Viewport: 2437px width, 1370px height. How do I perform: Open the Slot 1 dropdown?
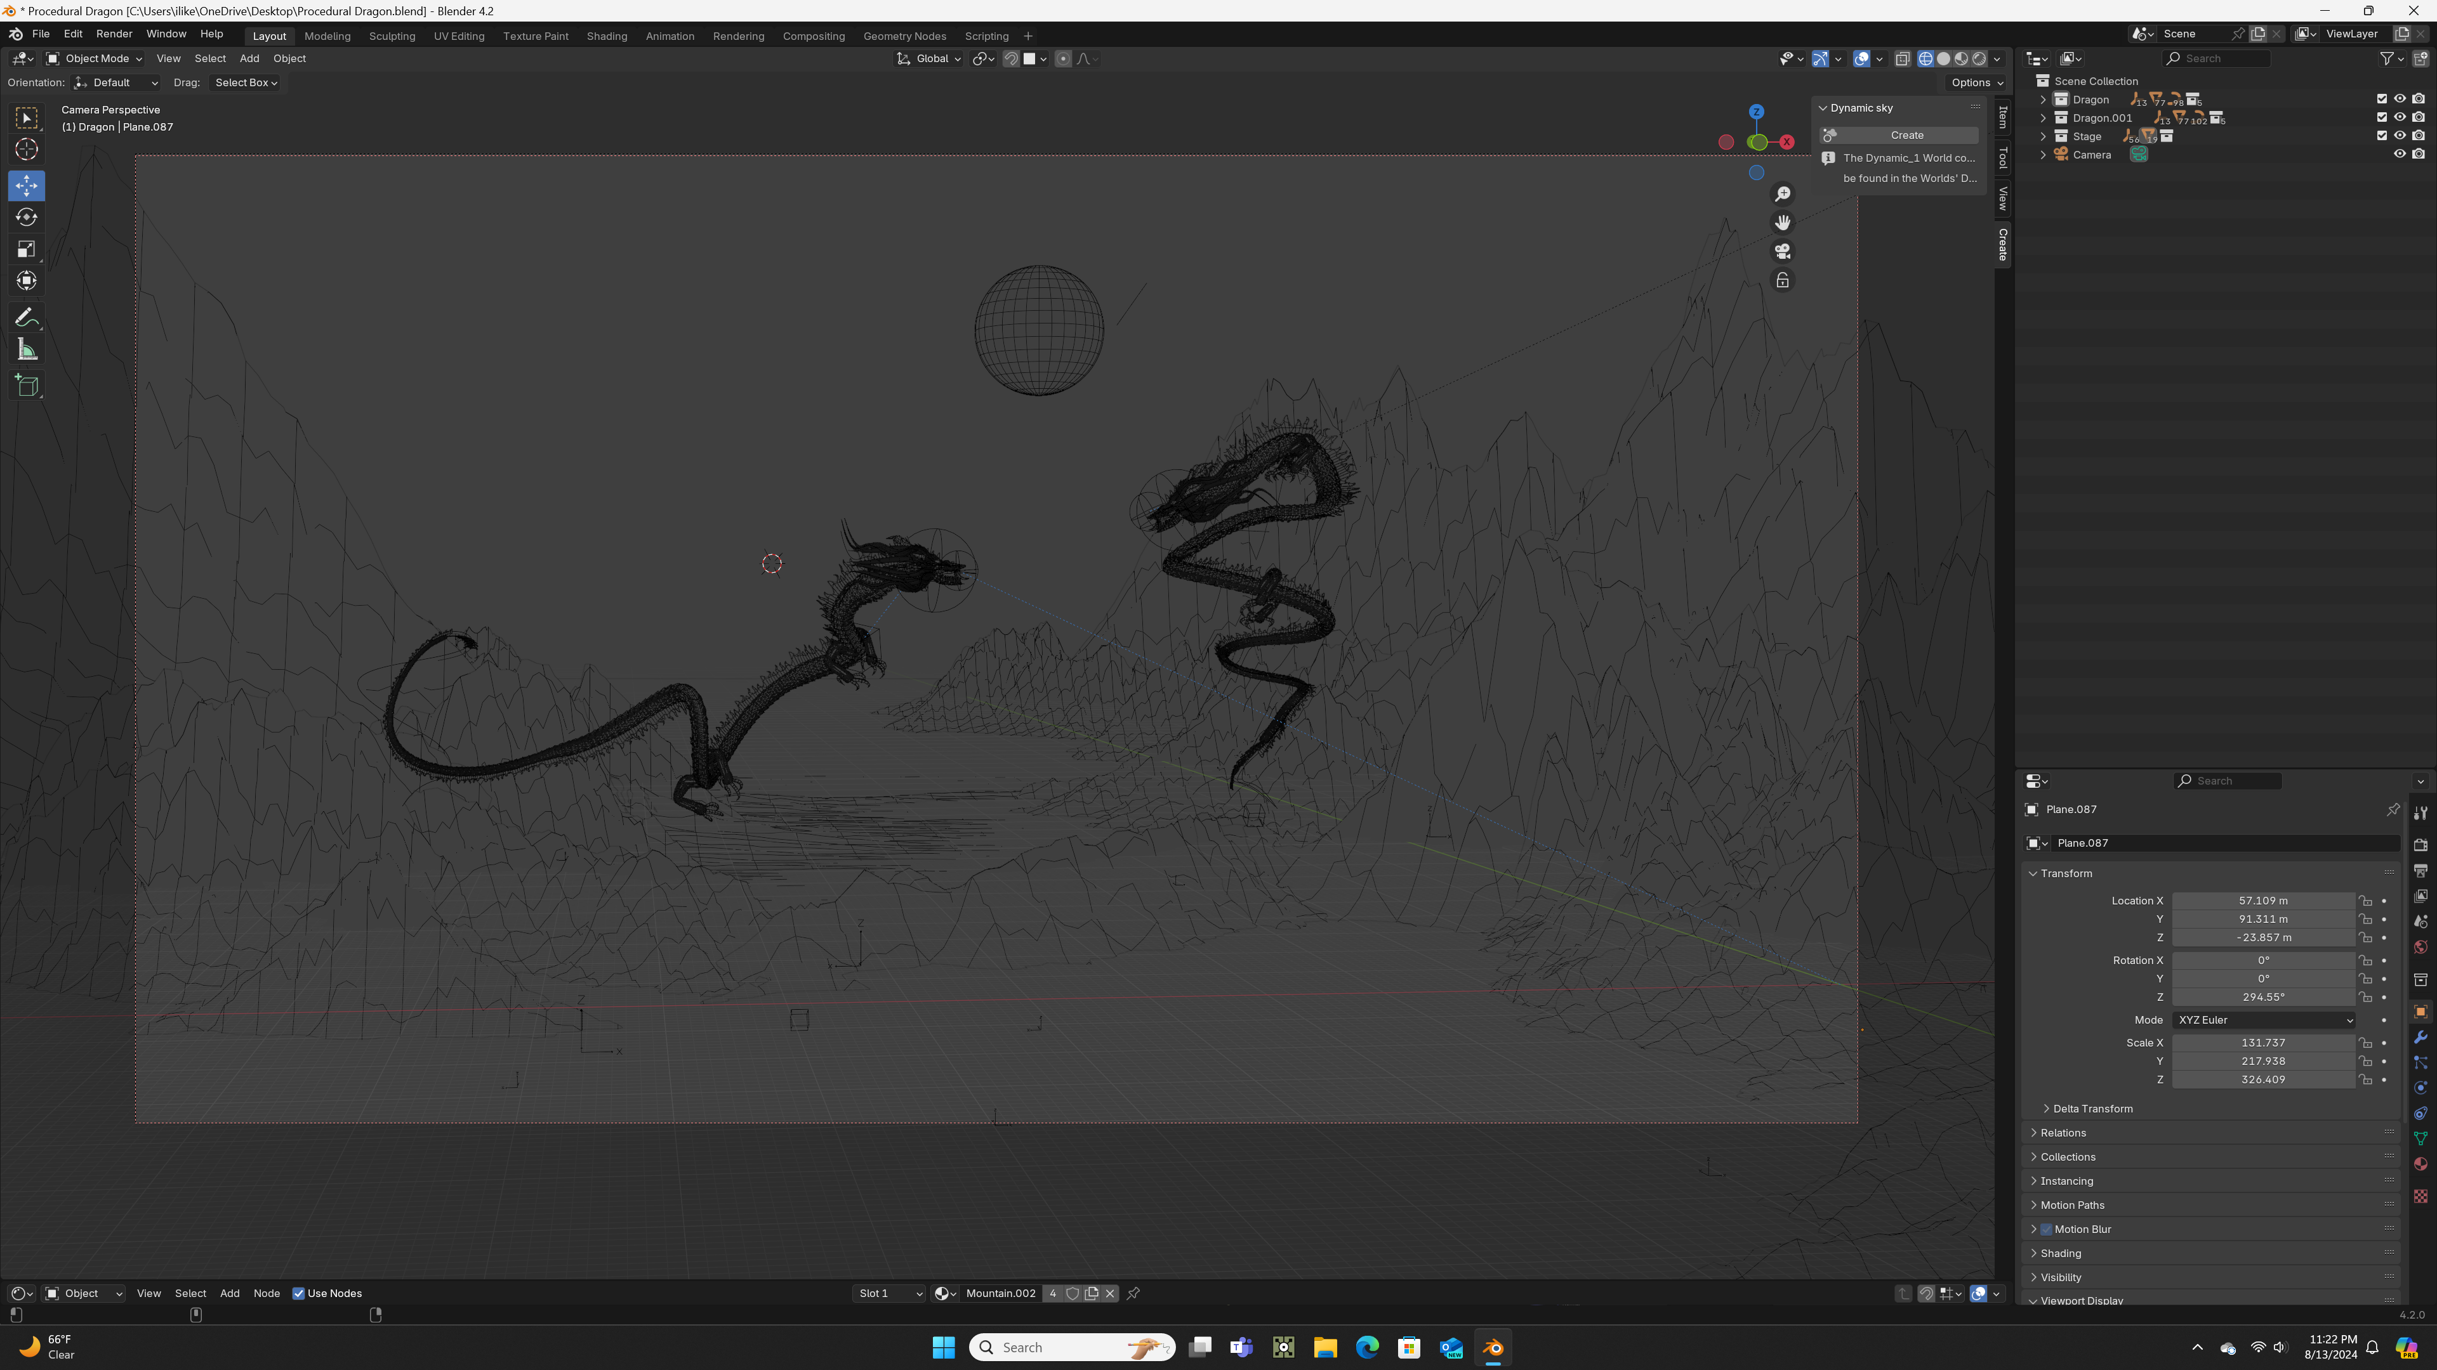point(889,1293)
